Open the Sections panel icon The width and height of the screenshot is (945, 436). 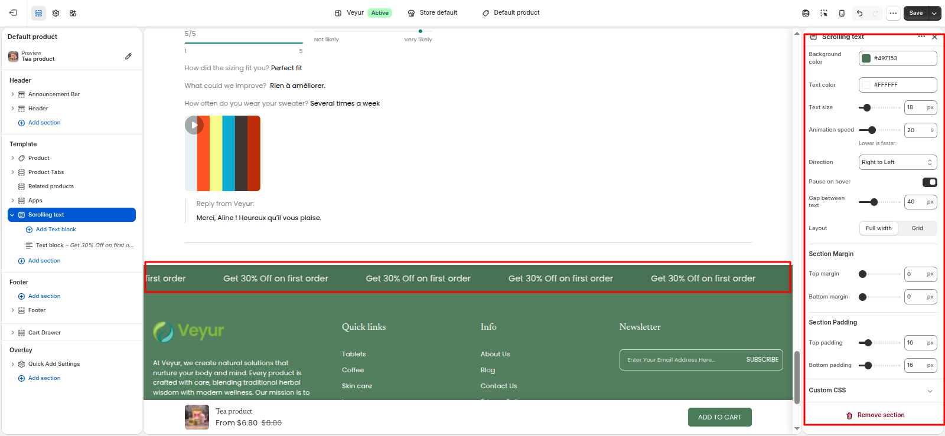tap(38, 13)
